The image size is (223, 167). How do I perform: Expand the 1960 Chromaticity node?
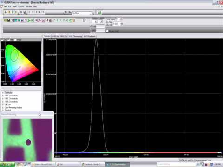3,98
